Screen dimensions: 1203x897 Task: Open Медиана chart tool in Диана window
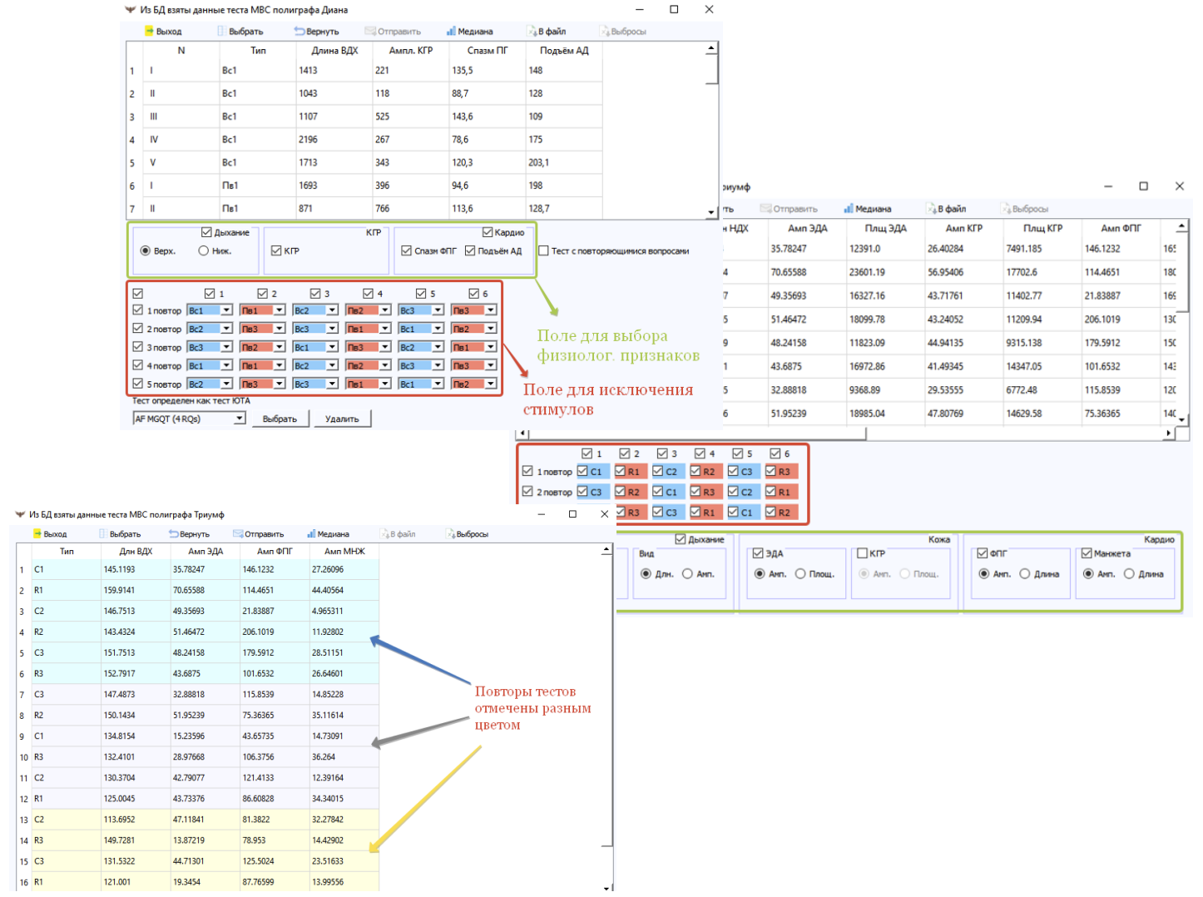tap(451, 32)
